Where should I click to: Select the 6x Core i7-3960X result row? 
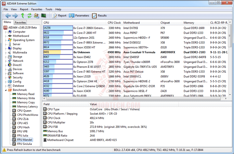(136, 28)
